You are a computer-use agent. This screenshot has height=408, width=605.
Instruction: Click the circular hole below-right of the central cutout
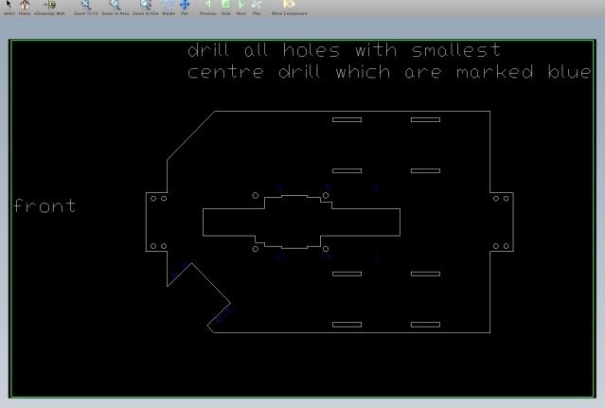[326, 249]
